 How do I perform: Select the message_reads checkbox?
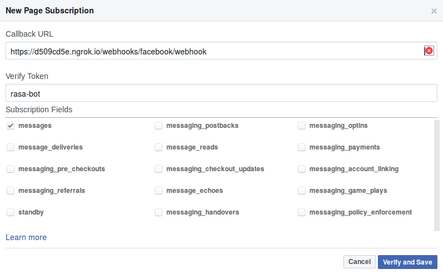pos(159,148)
